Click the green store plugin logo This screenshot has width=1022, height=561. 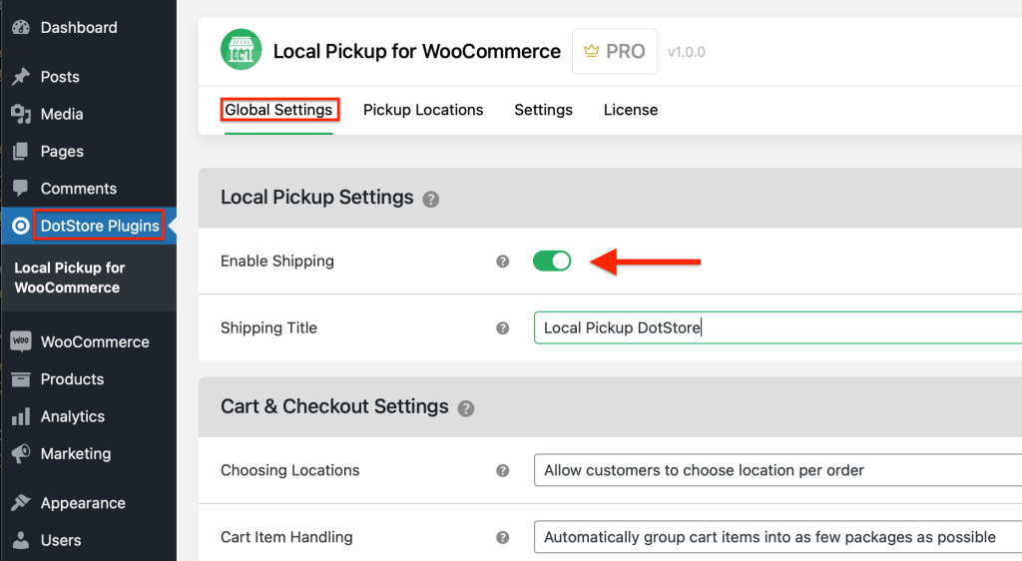(242, 50)
